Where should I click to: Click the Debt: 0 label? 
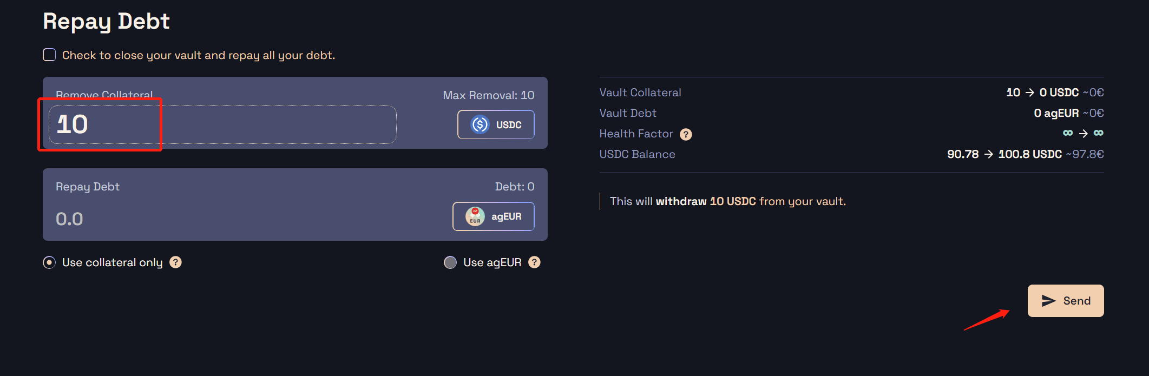pyautogui.click(x=515, y=187)
